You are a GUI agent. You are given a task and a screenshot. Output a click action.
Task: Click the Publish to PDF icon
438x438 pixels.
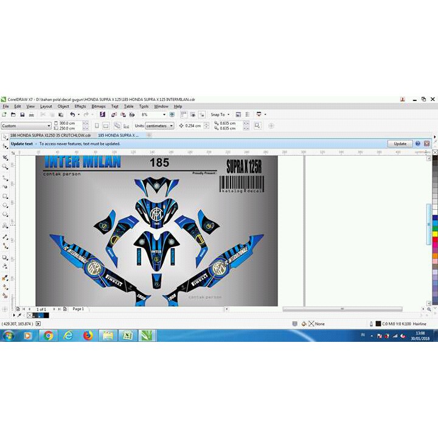coord(132,114)
